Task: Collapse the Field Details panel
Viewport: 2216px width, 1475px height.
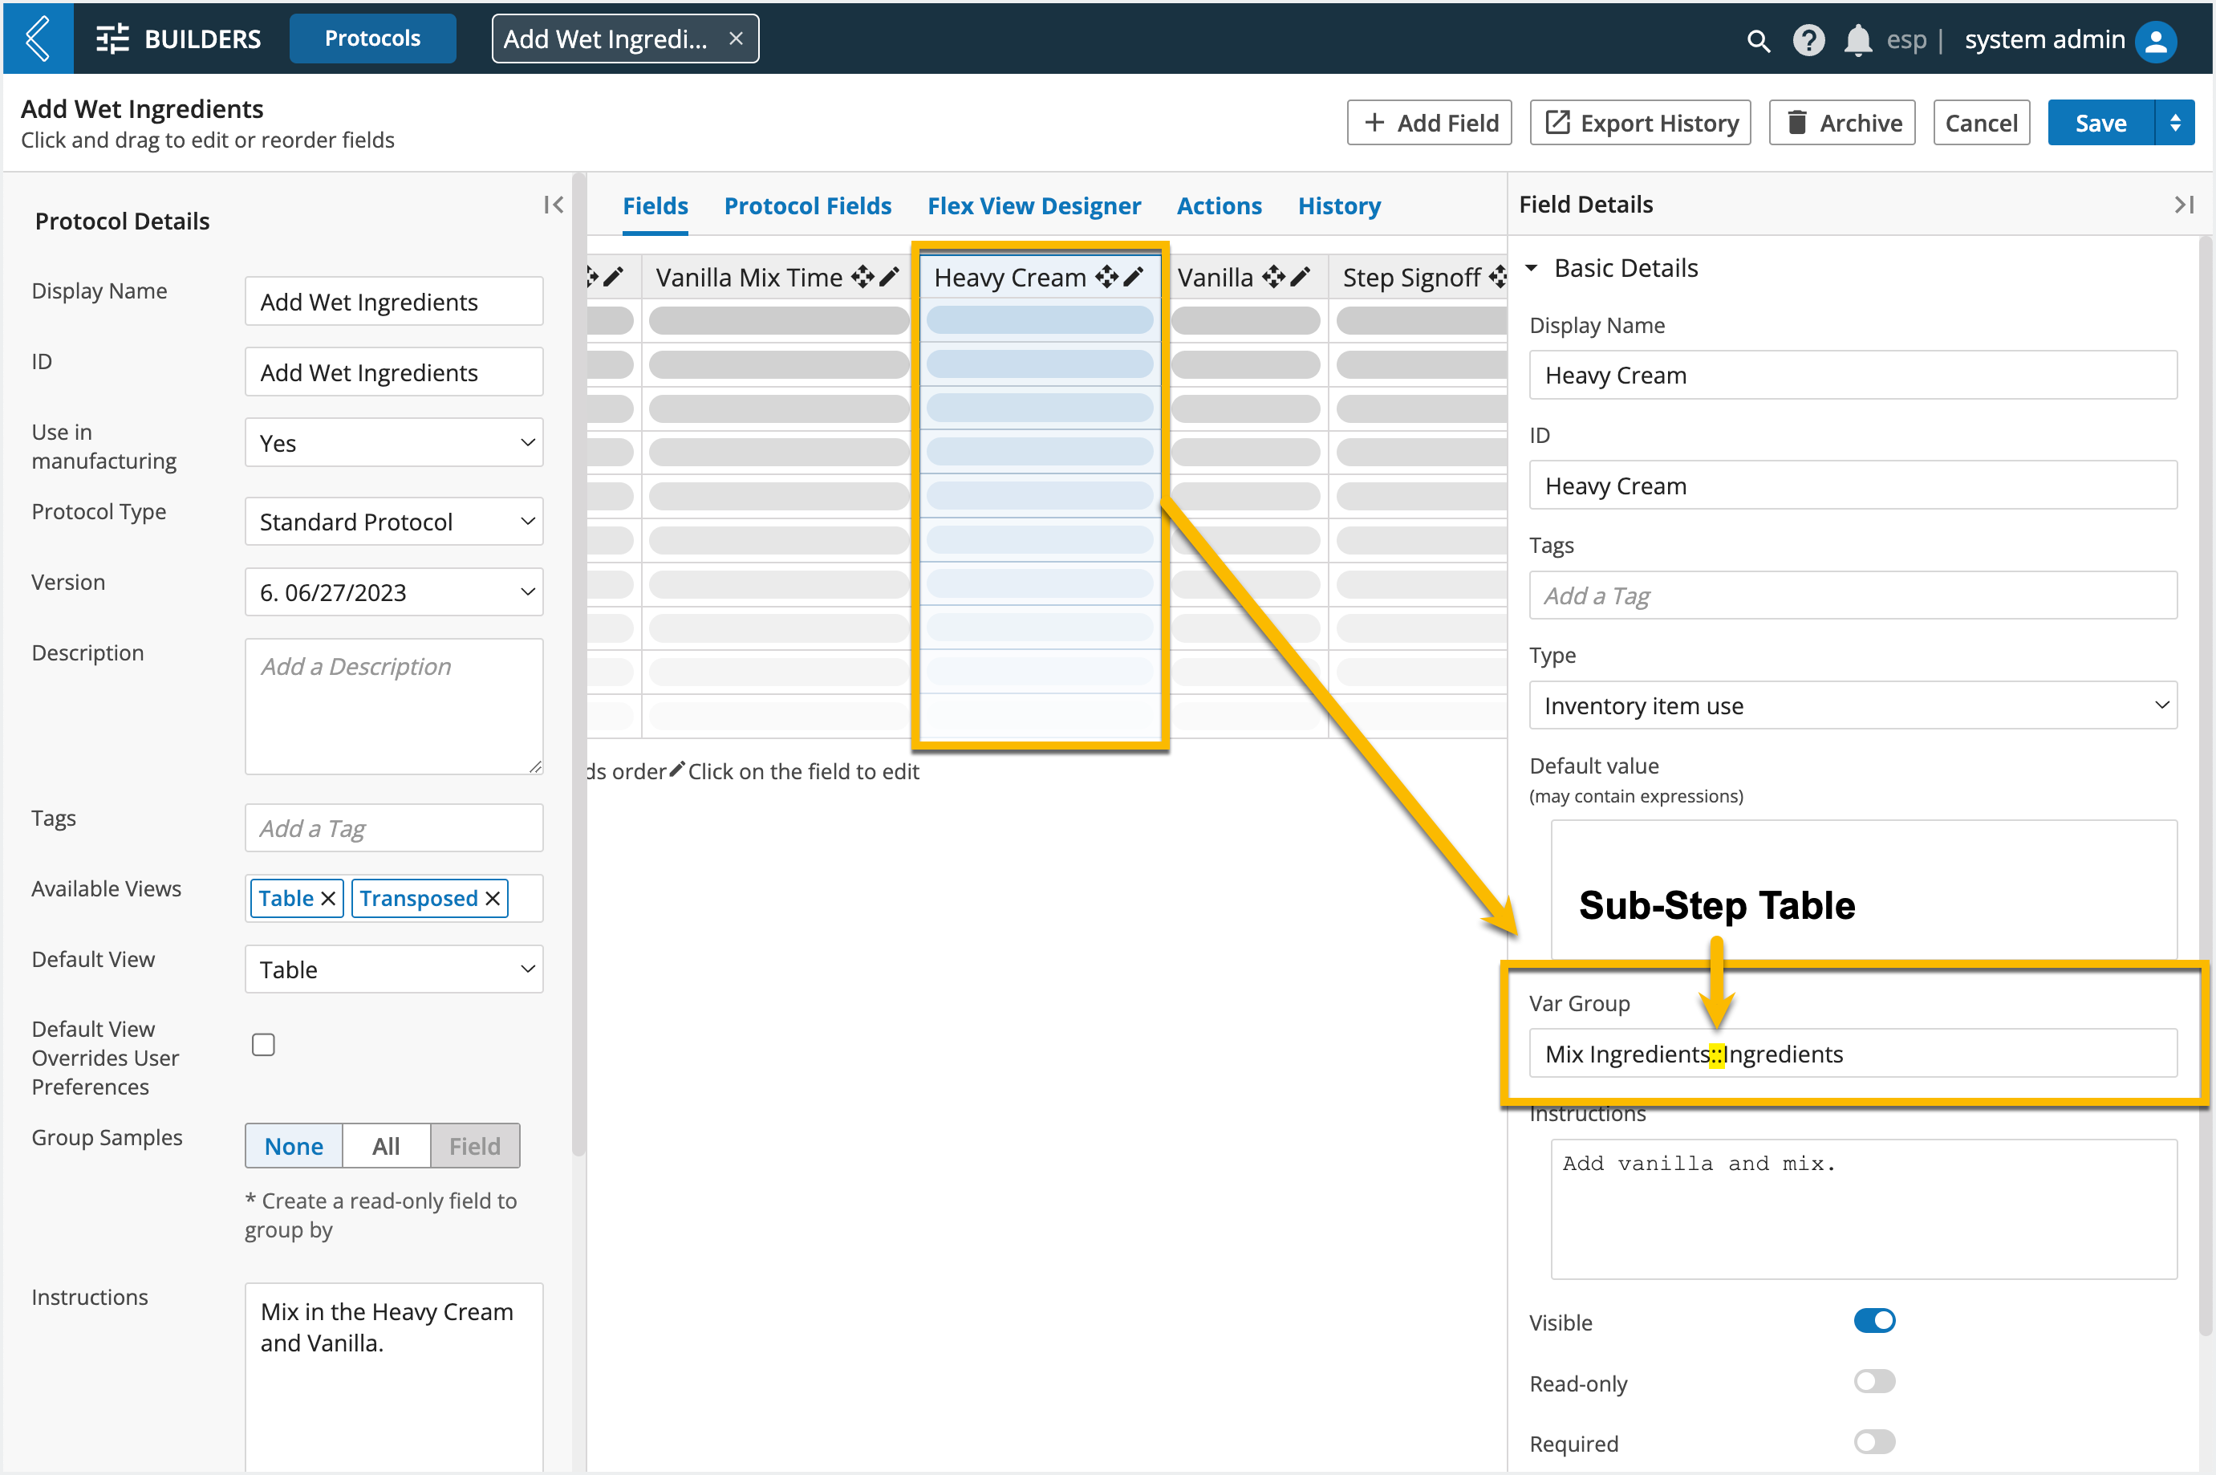Action: [2184, 204]
